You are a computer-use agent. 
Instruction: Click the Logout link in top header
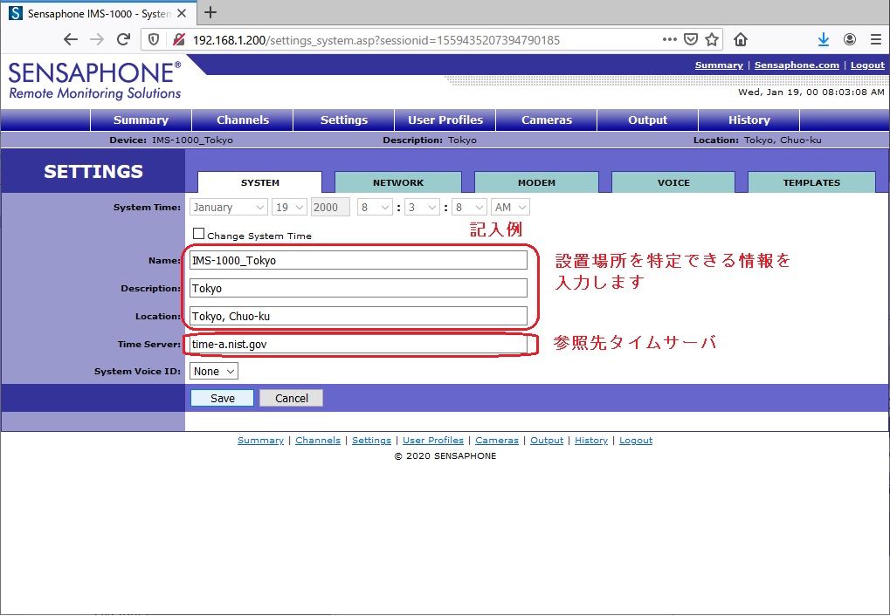click(x=867, y=65)
